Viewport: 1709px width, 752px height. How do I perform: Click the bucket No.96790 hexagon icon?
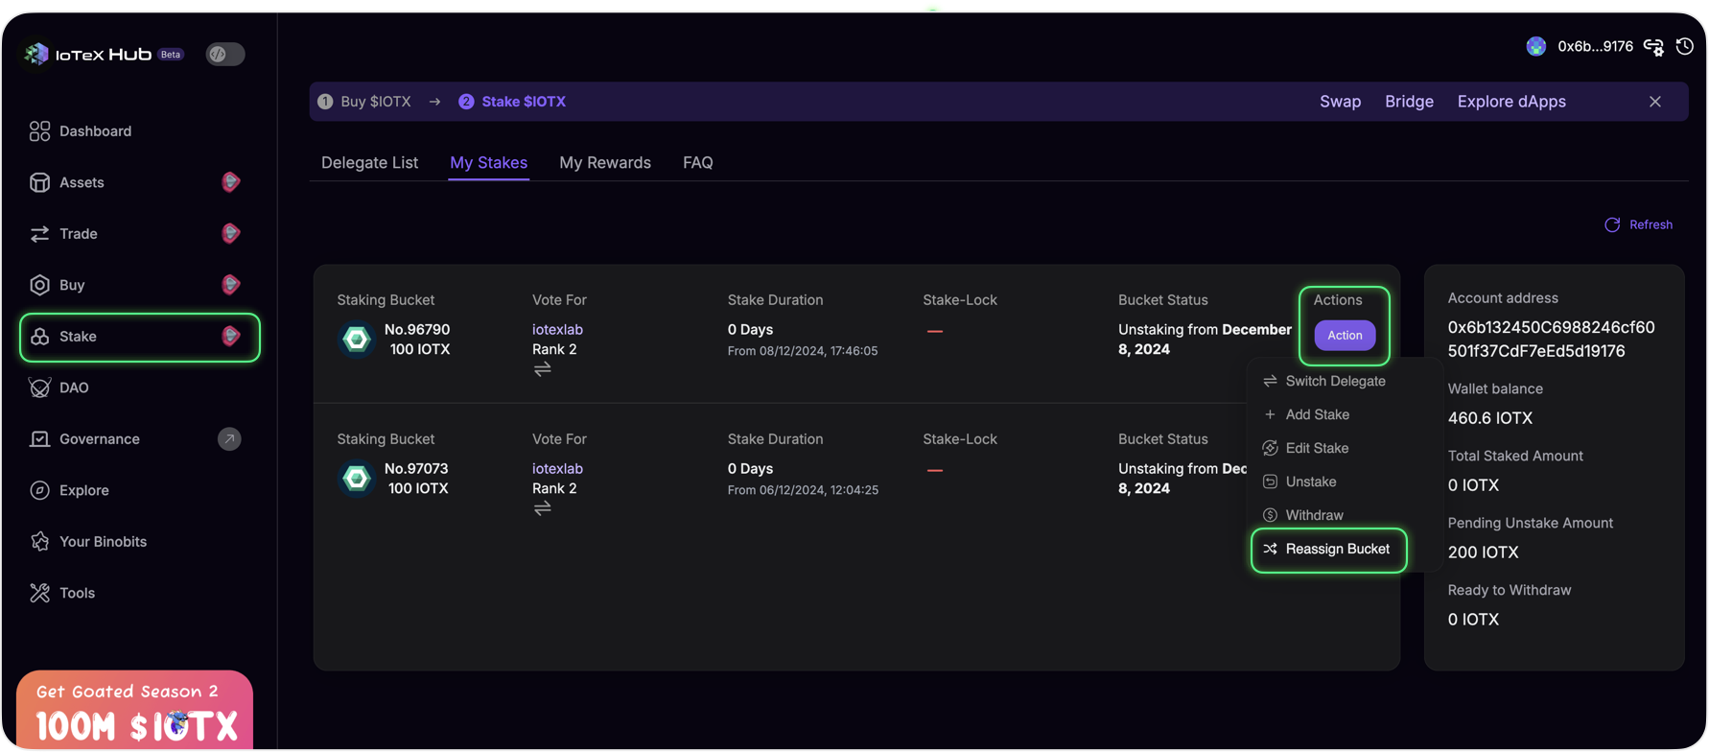point(357,340)
